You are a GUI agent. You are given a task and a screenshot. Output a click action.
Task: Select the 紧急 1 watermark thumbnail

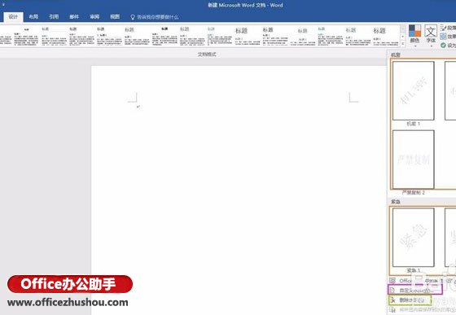(x=414, y=237)
